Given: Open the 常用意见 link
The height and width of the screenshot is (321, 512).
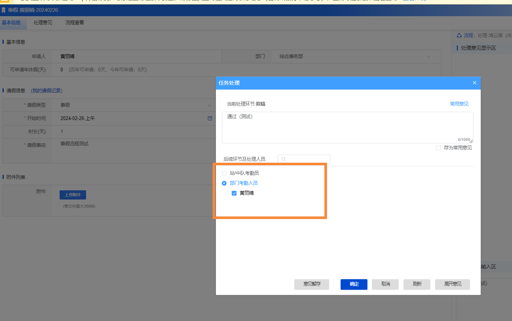Looking at the screenshot, I should point(459,104).
